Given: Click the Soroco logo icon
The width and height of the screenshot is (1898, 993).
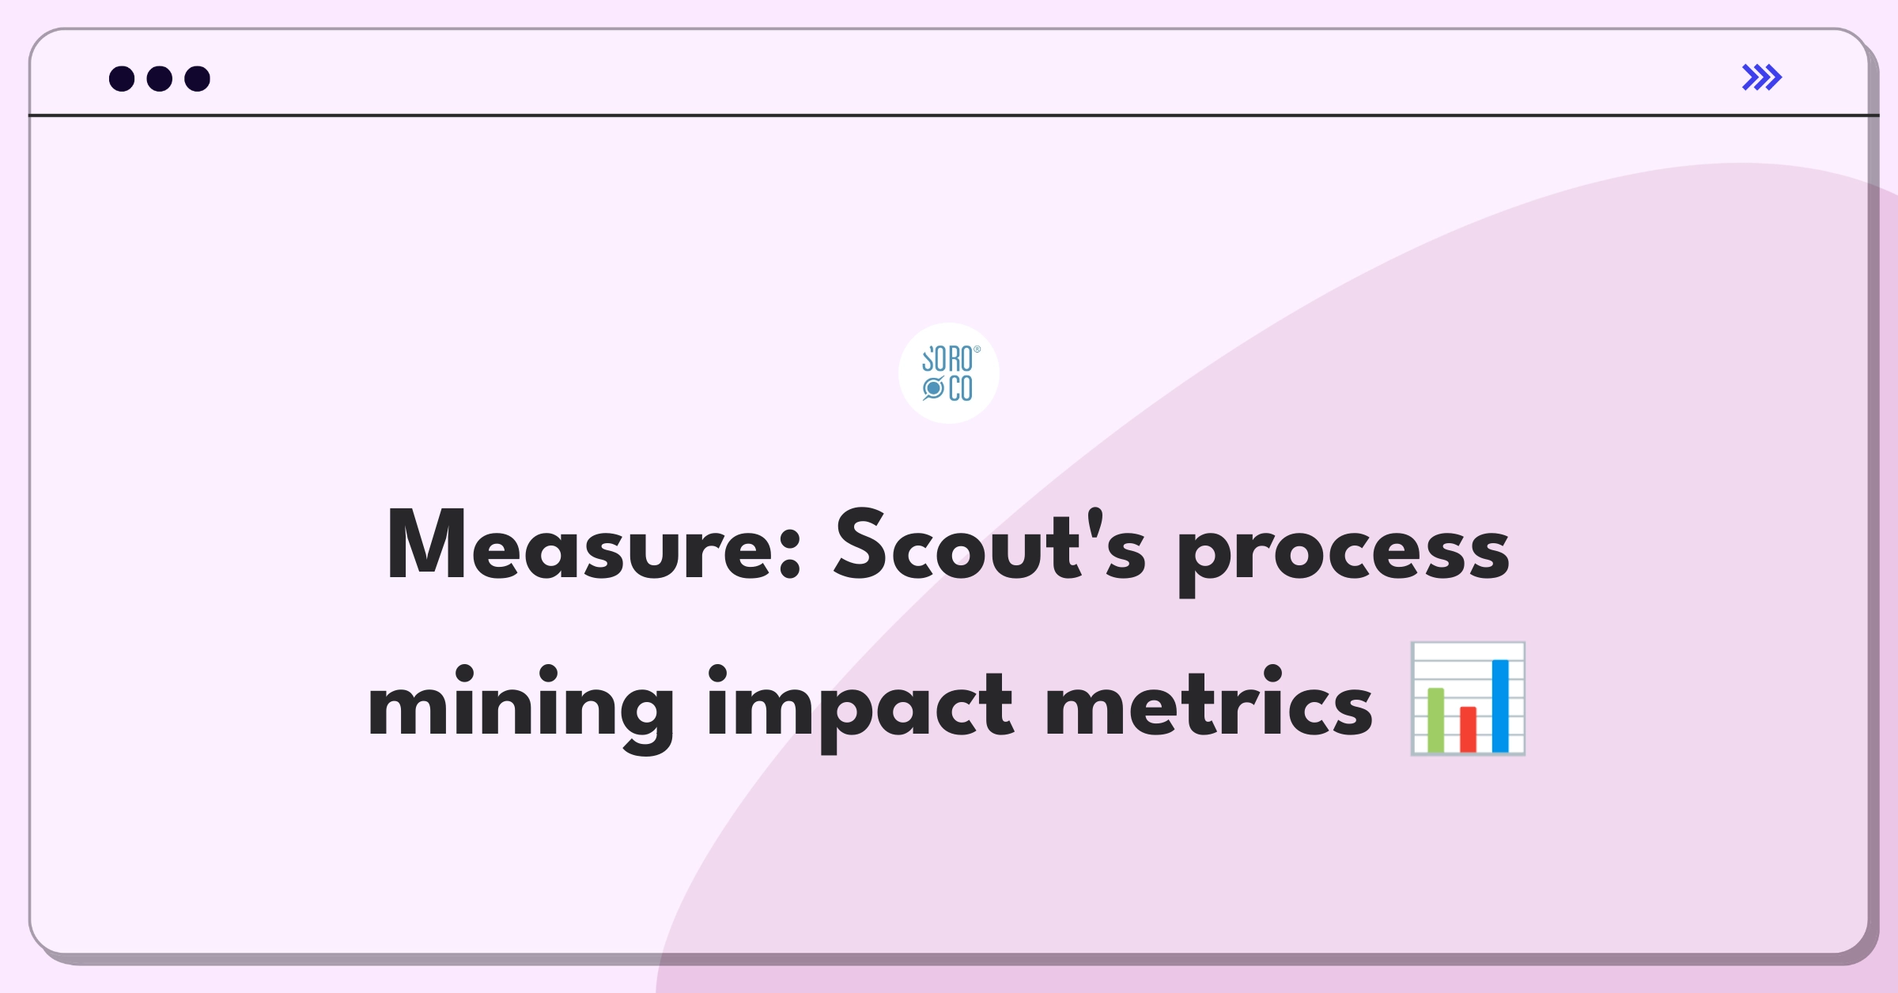Looking at the screenshot, I should point(949,378).
